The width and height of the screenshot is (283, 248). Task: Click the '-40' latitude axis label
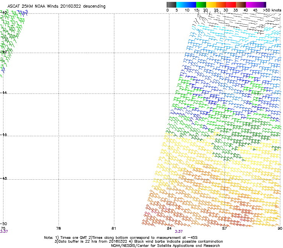(x=3, y=13)
